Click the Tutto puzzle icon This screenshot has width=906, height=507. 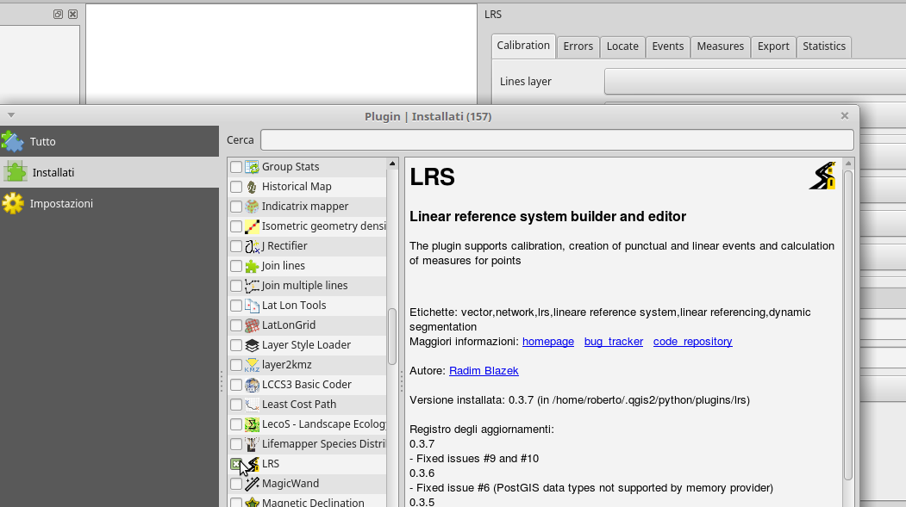tap(12, 141)
